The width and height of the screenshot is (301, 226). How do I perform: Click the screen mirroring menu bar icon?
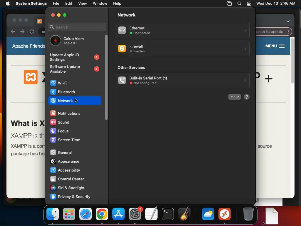pos(229,4)
